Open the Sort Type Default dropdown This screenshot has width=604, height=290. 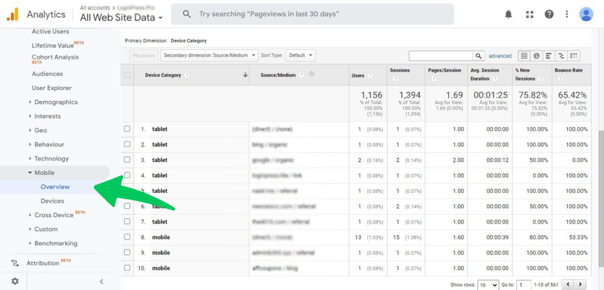301,55
